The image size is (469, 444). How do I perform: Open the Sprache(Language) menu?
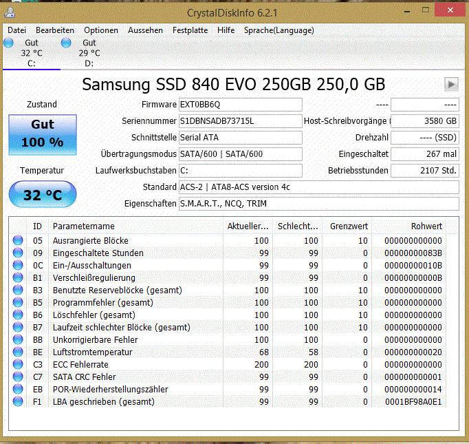279,30
